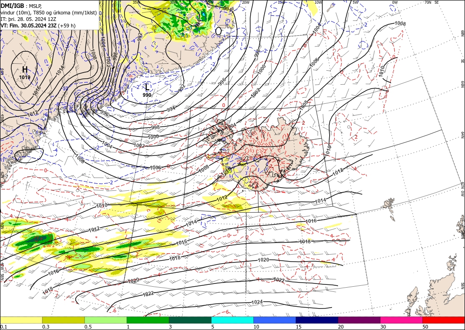Click the '990' low pressure value
Image resolution: width=465 pixels, height=330 pixels.
pos(147,95)
